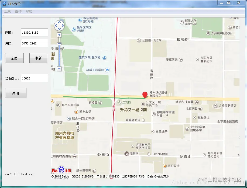Click the 海鲜坊 restaurant icon
Viewport: 247px width, 188px height.
127,154
